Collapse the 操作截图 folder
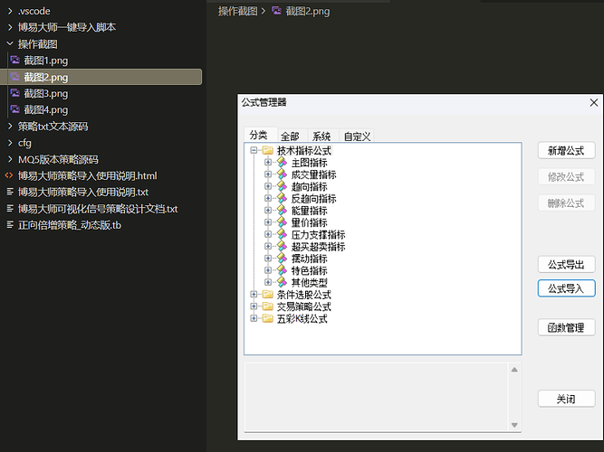This screenshot has width=604, height=452. (x=10, y=44)
